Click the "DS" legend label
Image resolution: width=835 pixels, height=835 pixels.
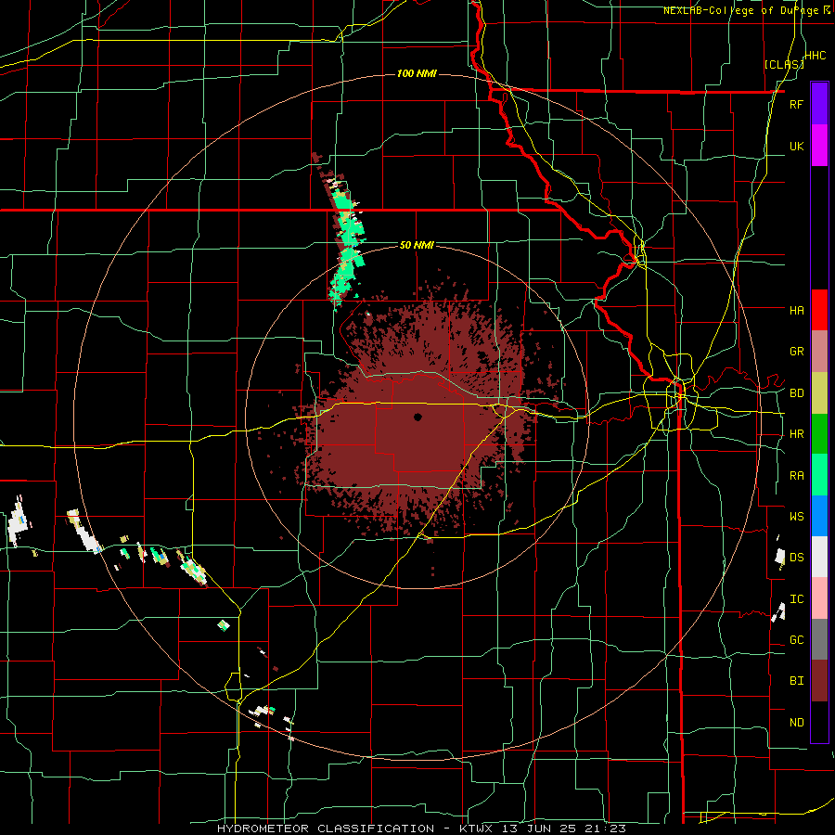(796, 558)
